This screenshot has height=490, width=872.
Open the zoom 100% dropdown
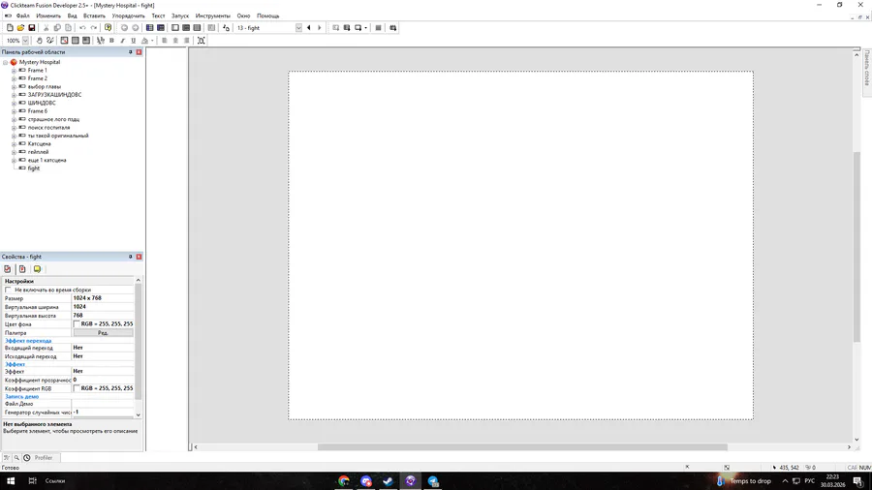[25, 41]
